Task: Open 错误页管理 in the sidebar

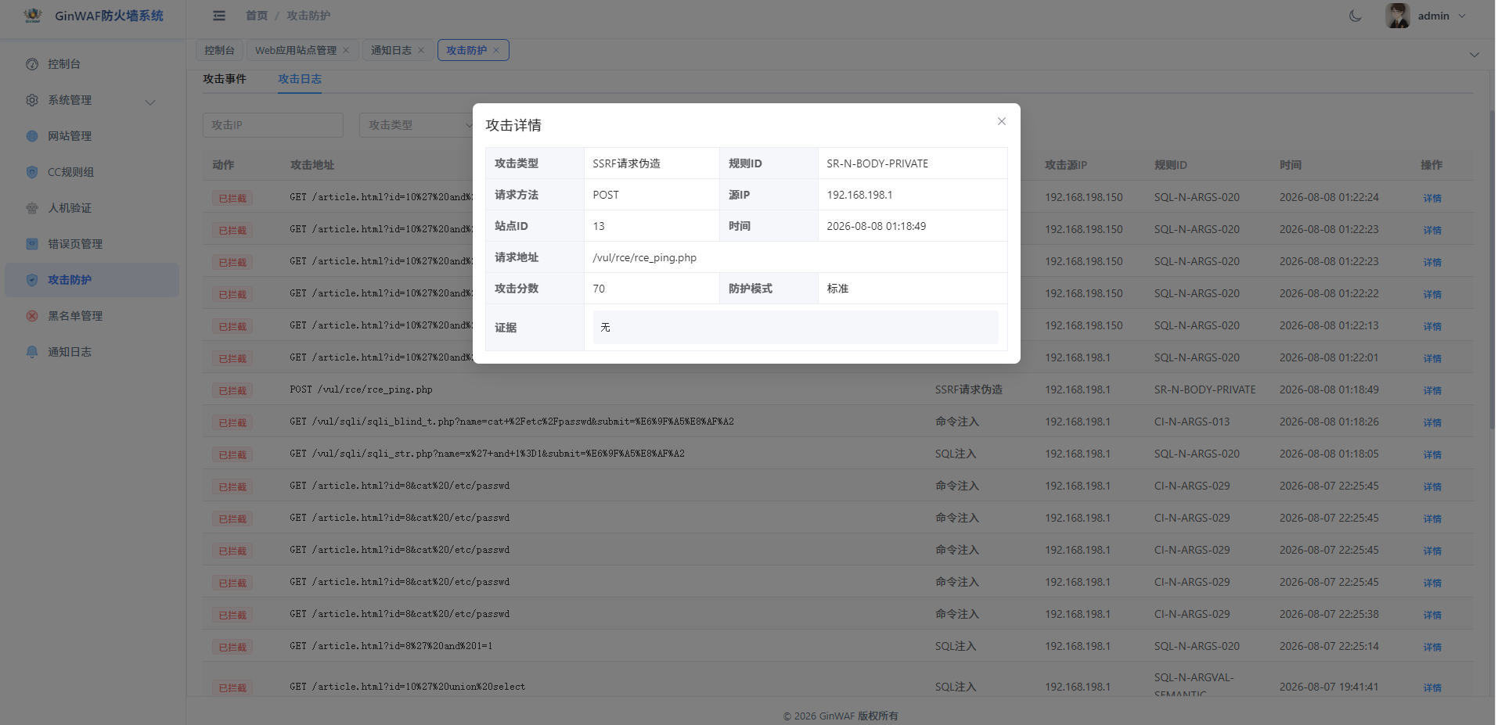Action: pyautogui.click(x=92, y=244)
